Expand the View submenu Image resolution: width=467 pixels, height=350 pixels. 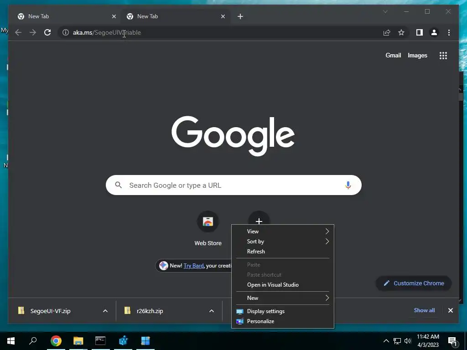[283, 231]
